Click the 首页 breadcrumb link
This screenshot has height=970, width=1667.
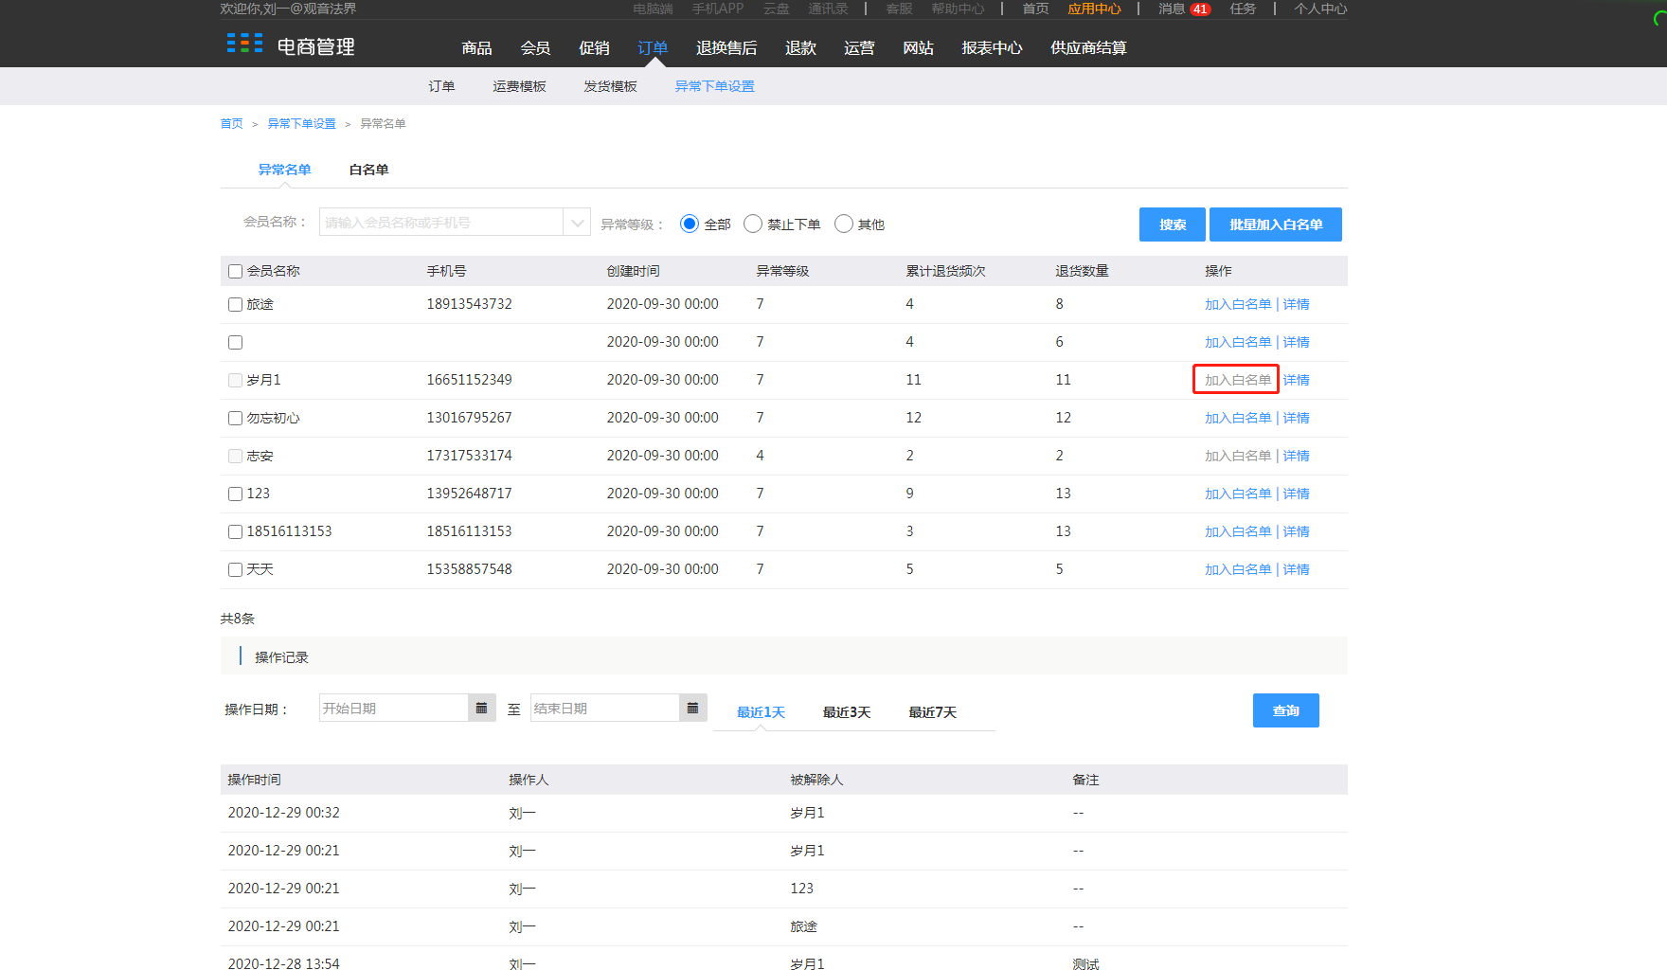tap(231, 124)
